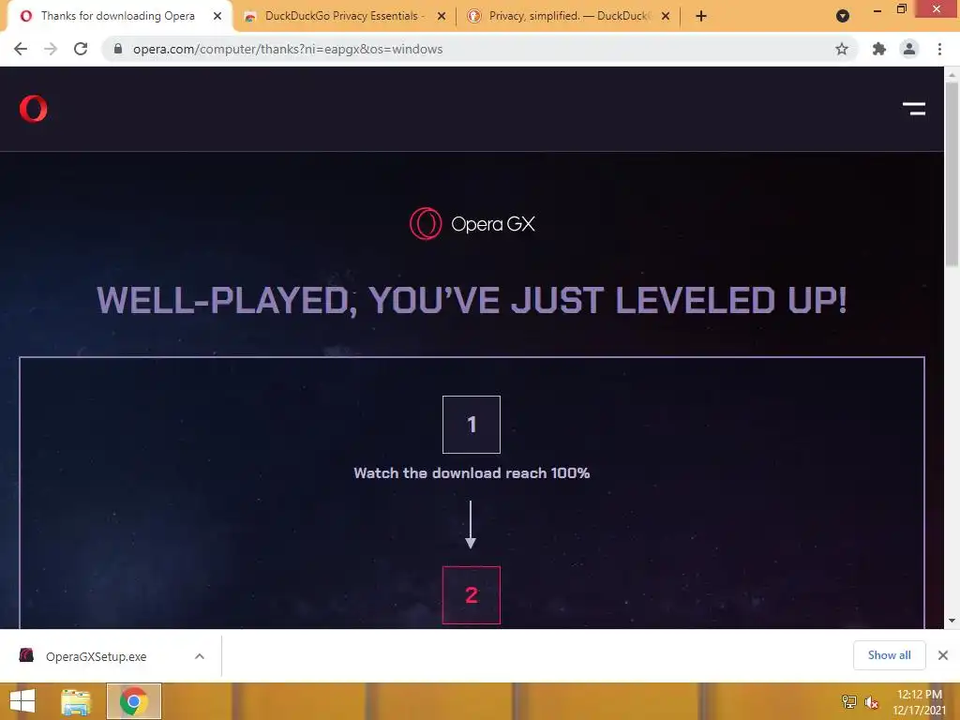The width and height of the screenshot is (960, 720).
Task: Restore down the Chrome window
Action: [901, 9]
